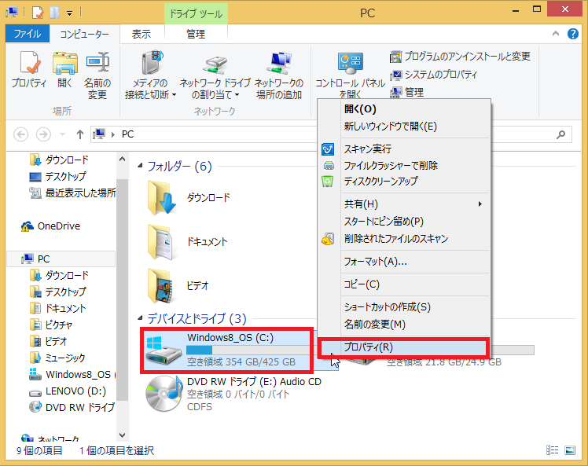Select LENOVO (D:) in navigation pane
This screenshot has width=588, height=466.
coord(68,391)
